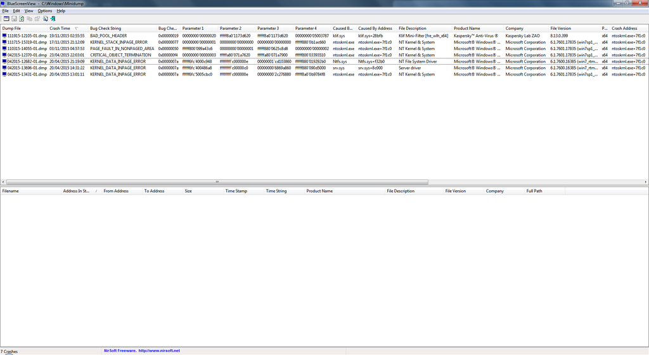Open the nirsoft.net link in status bar

(159, 351)
